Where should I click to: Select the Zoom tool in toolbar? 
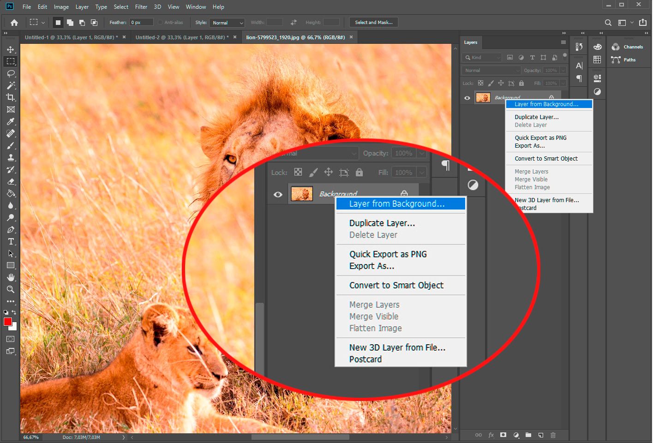click(11, 289)
